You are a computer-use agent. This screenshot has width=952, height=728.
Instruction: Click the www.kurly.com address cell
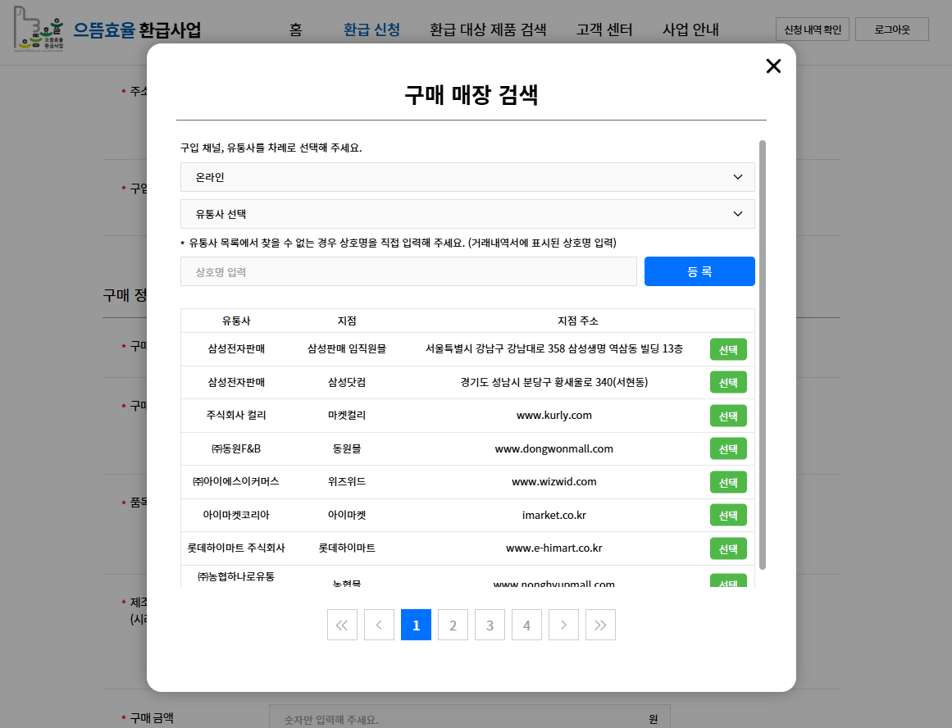(x=553, y=416)
